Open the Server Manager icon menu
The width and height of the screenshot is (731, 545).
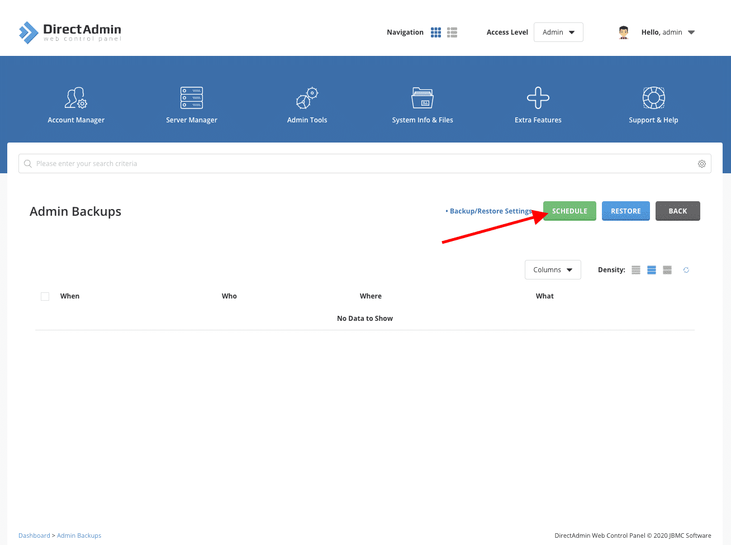pyautogui.click(x=192, y=98)
